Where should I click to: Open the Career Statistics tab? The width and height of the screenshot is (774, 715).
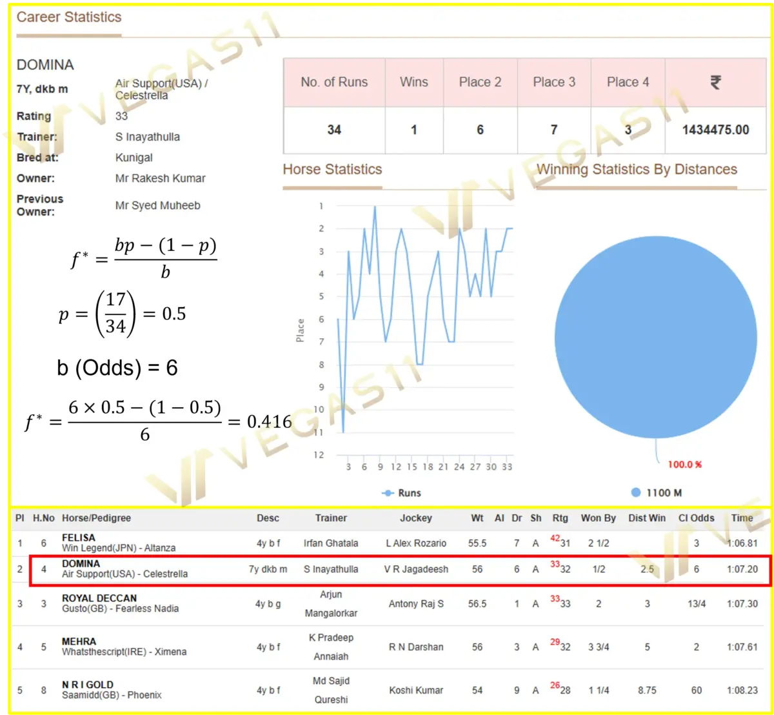pyautogui.click(x=69, y=17)
